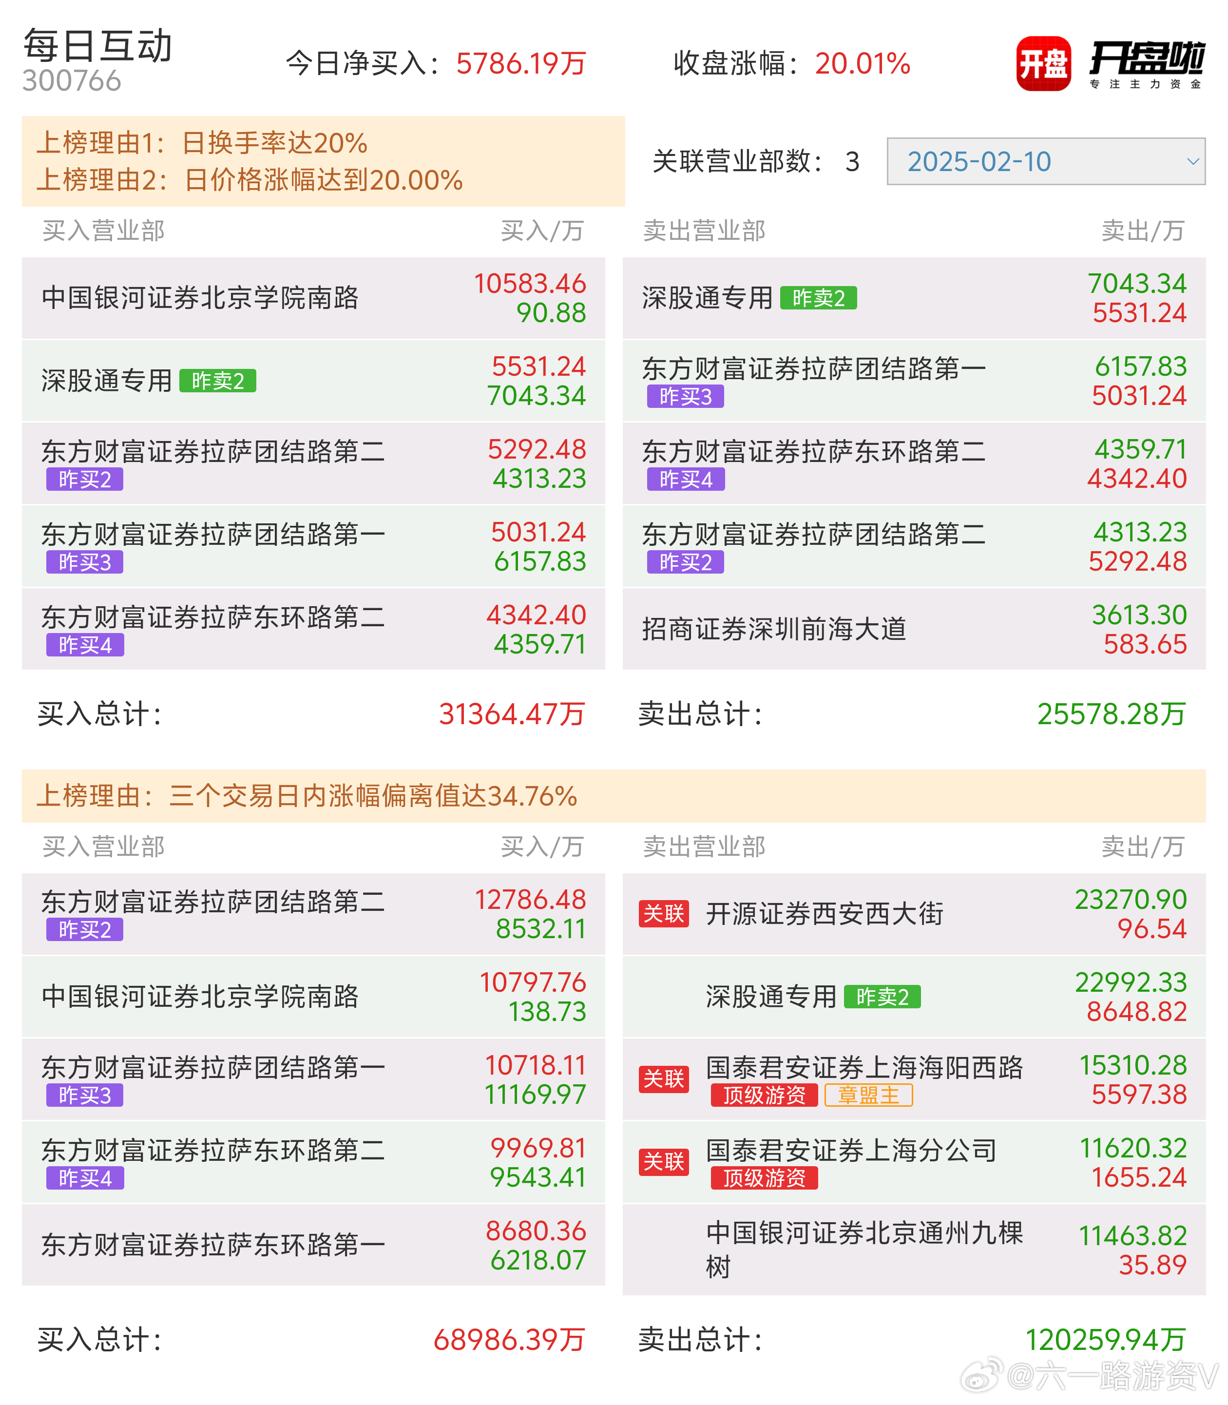Click buy amount 12786.48
The height and width of the screenshot is (1405, 1228).
[x=530, y=900]
